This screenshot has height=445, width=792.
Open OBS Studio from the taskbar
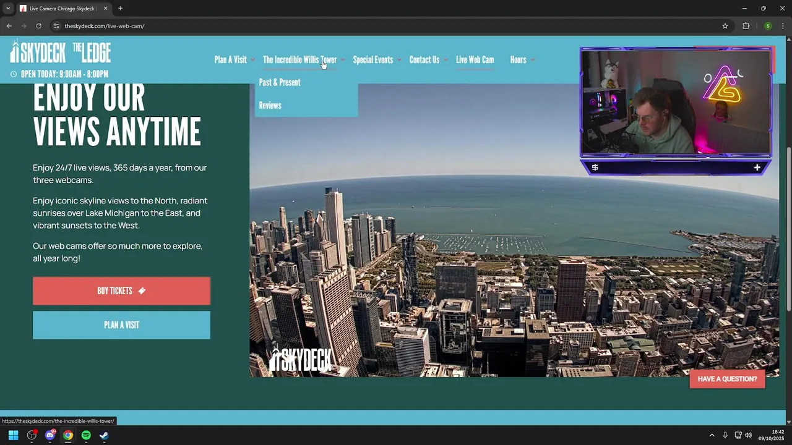(32, 435)
